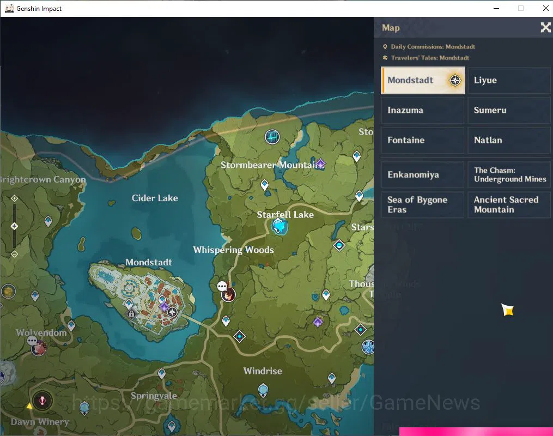The image size is (553, 436).
Task: Switch map to the Inazuma region
Action: point(422,111)
